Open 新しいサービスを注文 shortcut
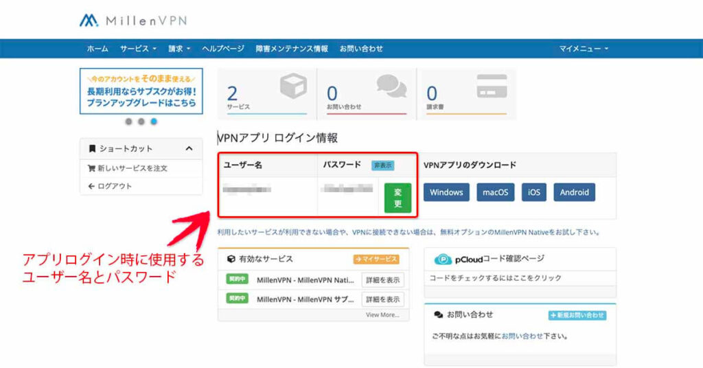 click(141, 168)
